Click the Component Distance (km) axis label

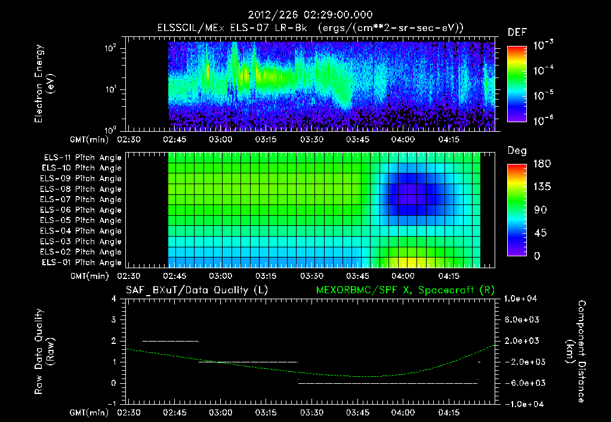[576, 352]
